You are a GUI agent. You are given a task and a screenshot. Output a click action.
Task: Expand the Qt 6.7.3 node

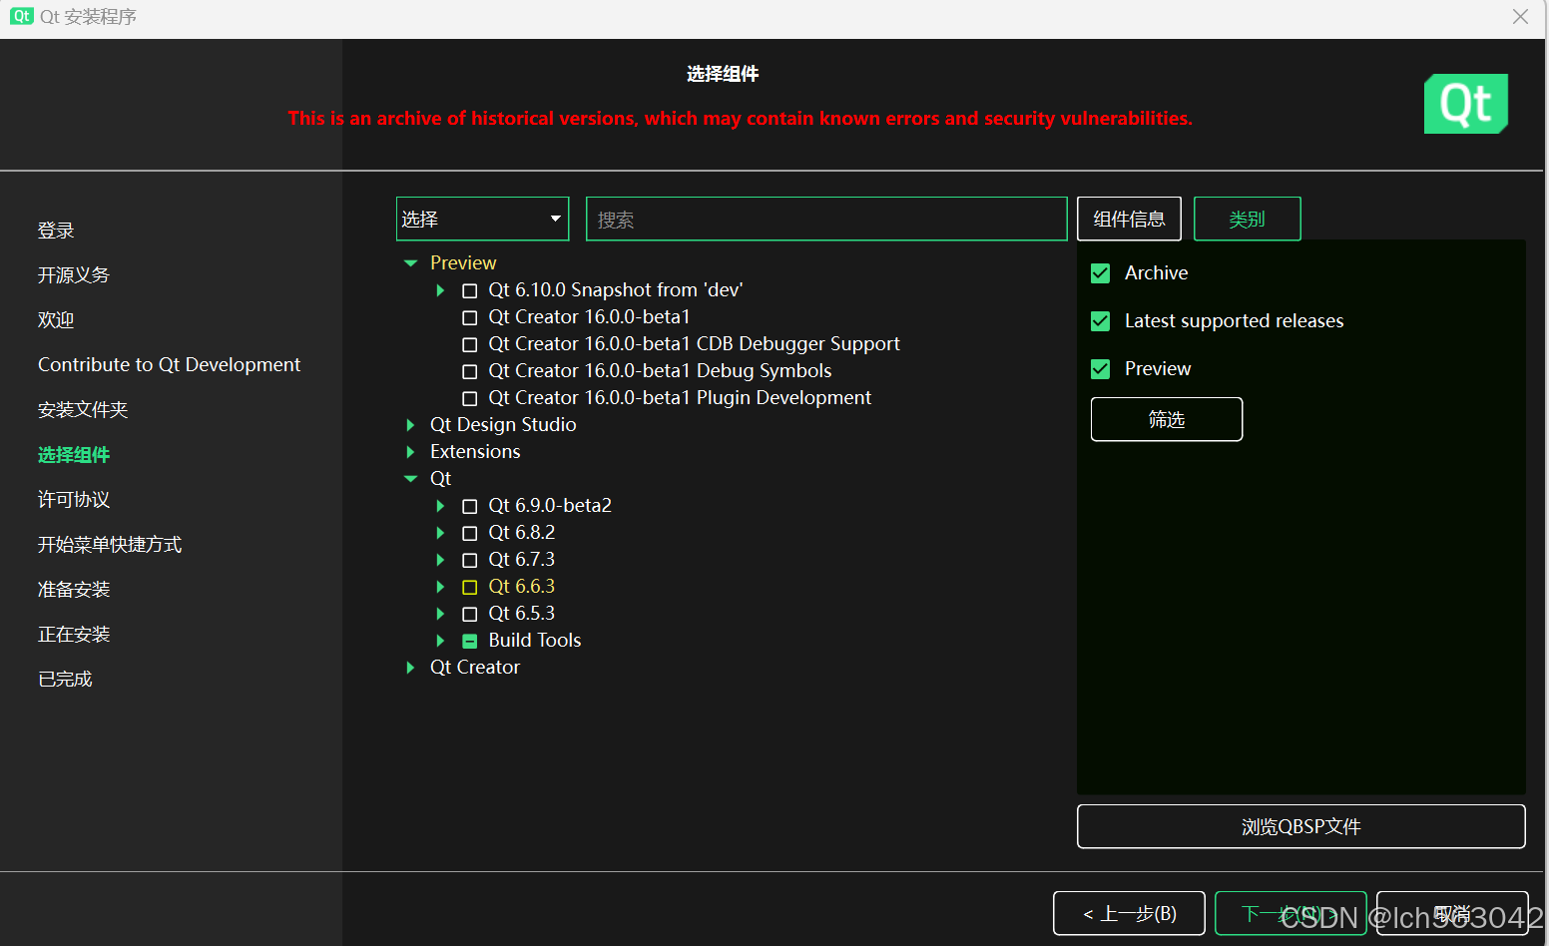pos(440,560)
